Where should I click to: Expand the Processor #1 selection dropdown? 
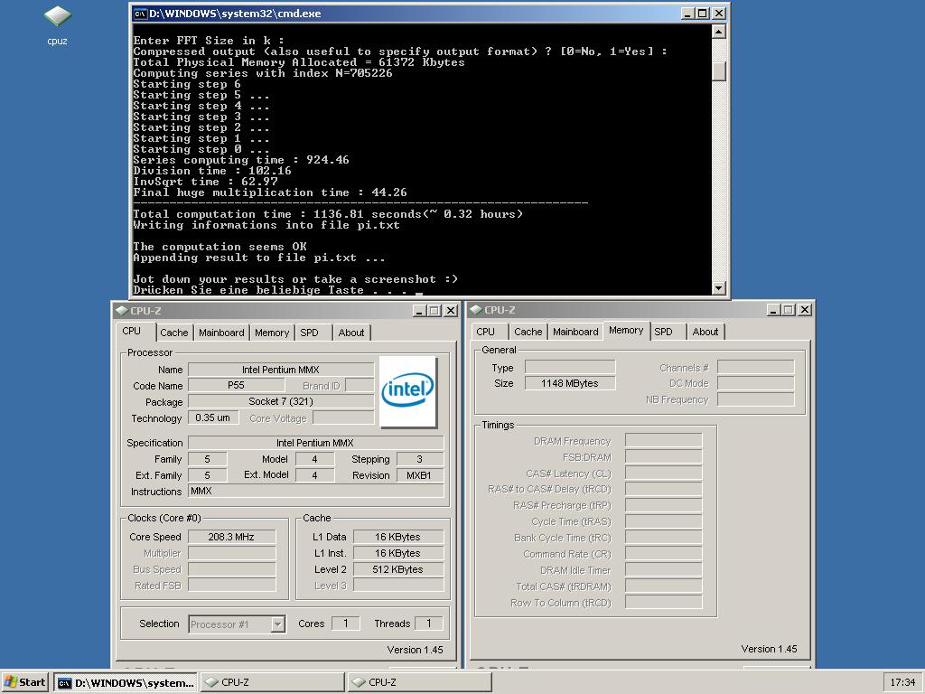tap(278, 624)
